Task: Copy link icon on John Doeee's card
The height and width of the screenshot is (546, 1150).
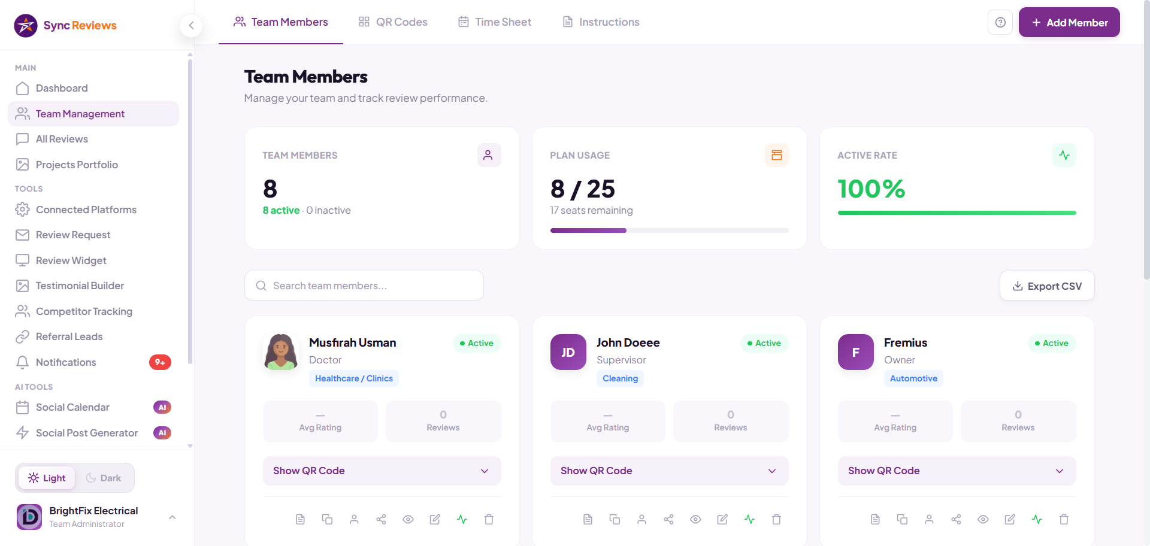Action: point(615,519)
